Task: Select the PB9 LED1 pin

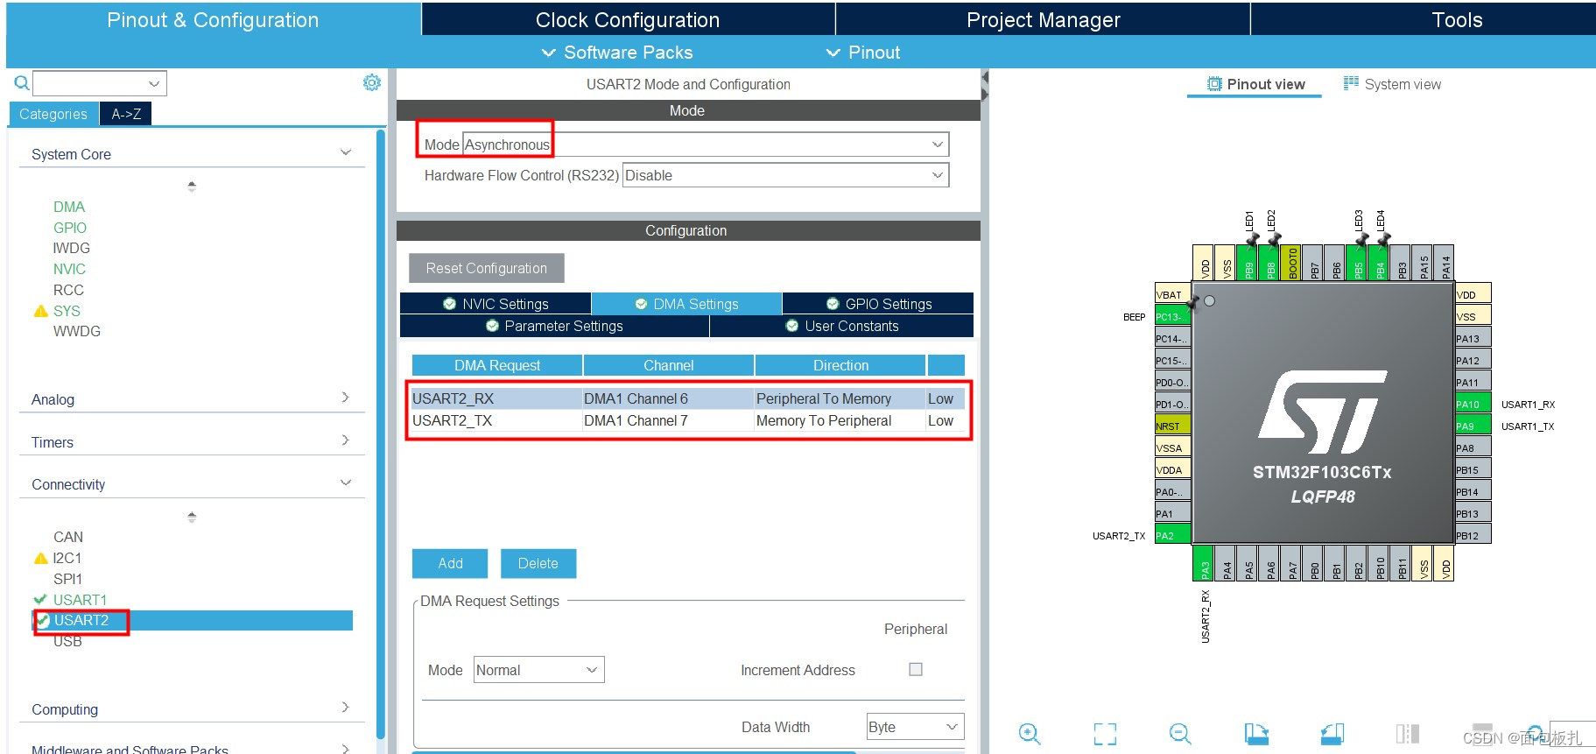Action: coord(1248,263)
